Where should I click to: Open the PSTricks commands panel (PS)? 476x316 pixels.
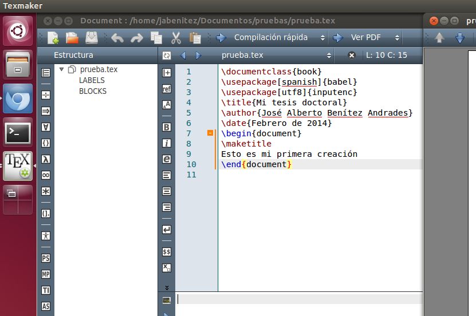[46, 258]
